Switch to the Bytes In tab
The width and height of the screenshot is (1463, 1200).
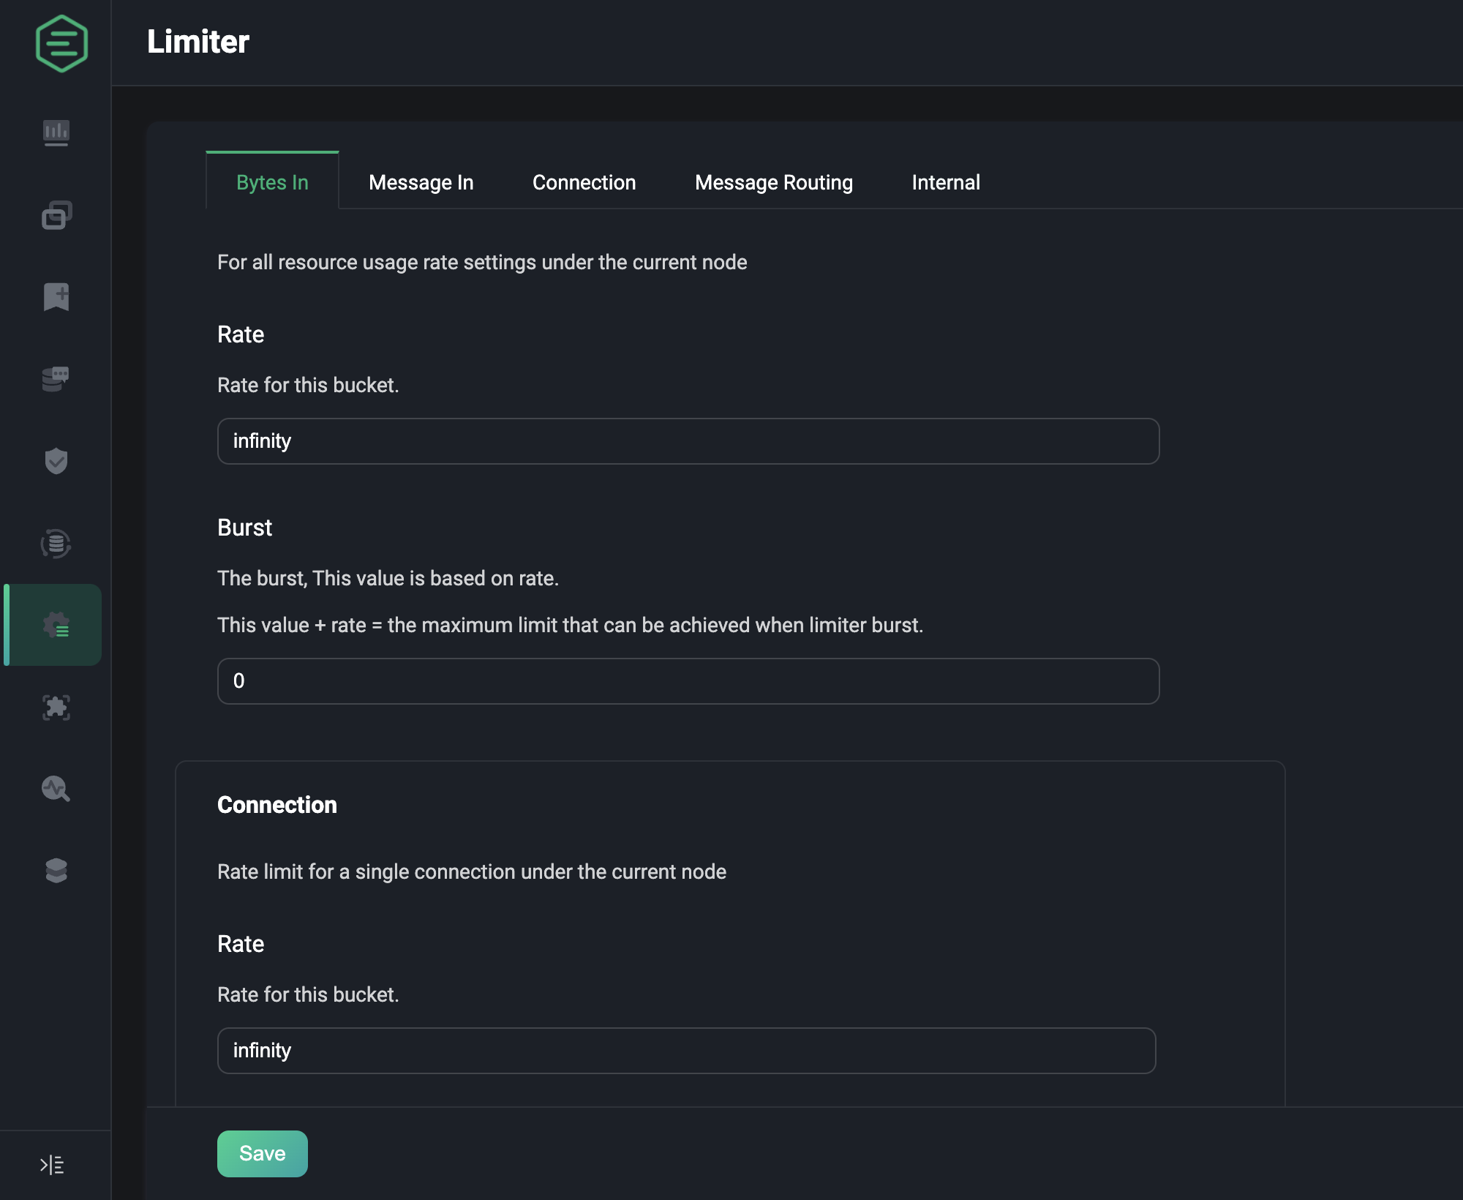[272, 182]
